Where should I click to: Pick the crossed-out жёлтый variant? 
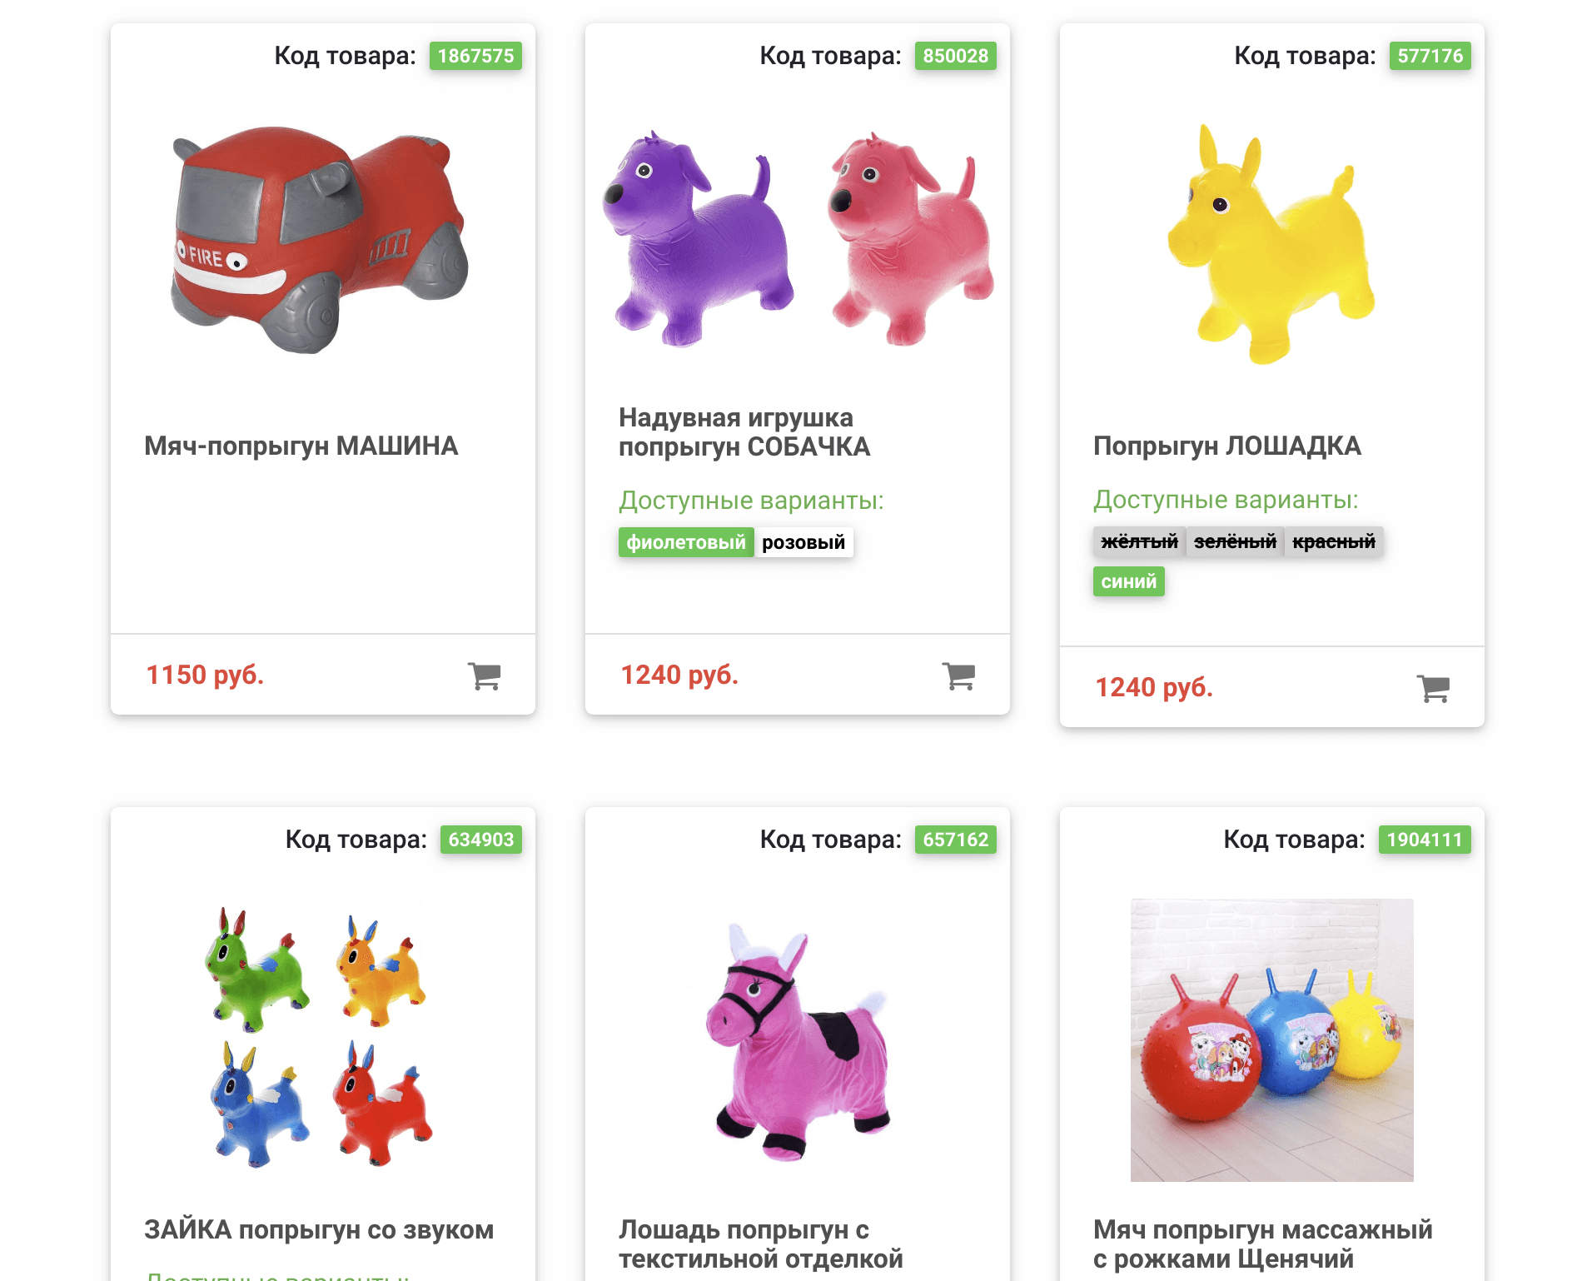click(x=1139, y=541)
